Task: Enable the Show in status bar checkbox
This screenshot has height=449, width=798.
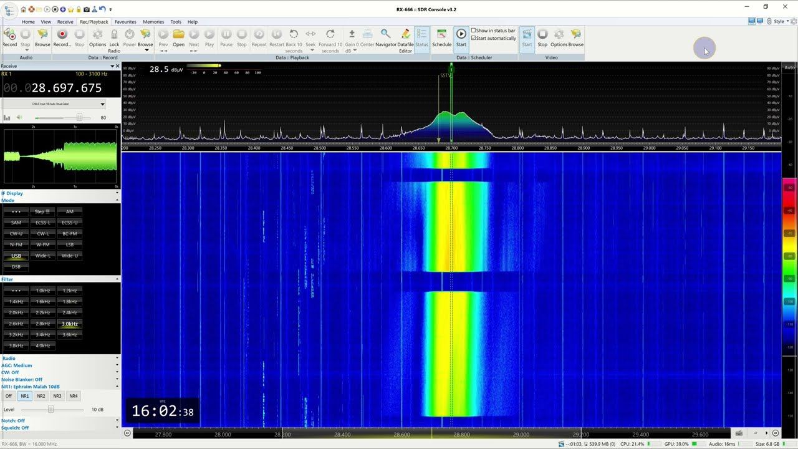Action: tap(474, 31)
